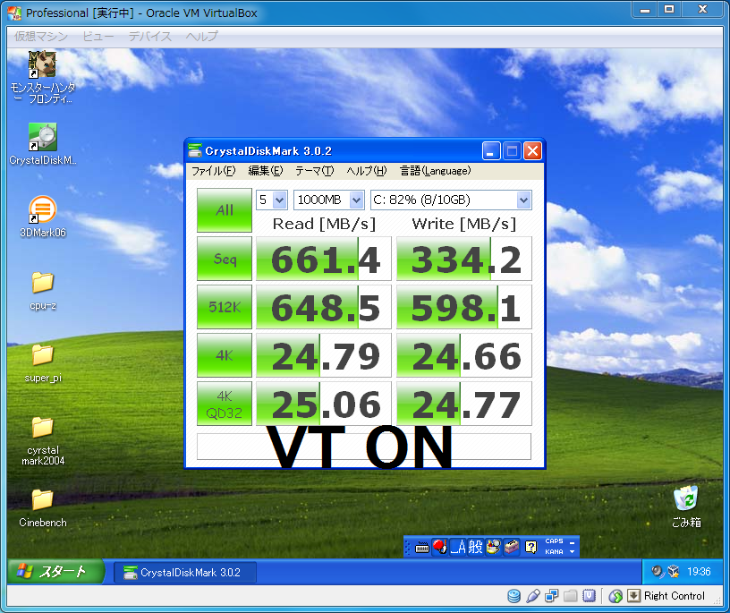
Task: Open the CrystalDiskMark desktop shortcut icon
Action: pyautogui.click(x=42, y=137)
